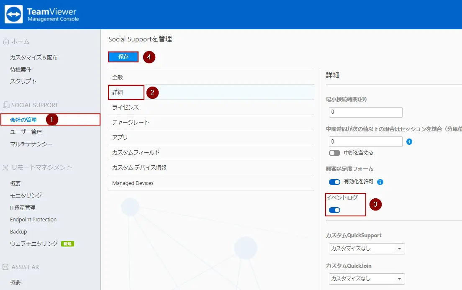Select the ライセンス tab
This screenshot has width=462, height=290.
click(x=211, y=107)
